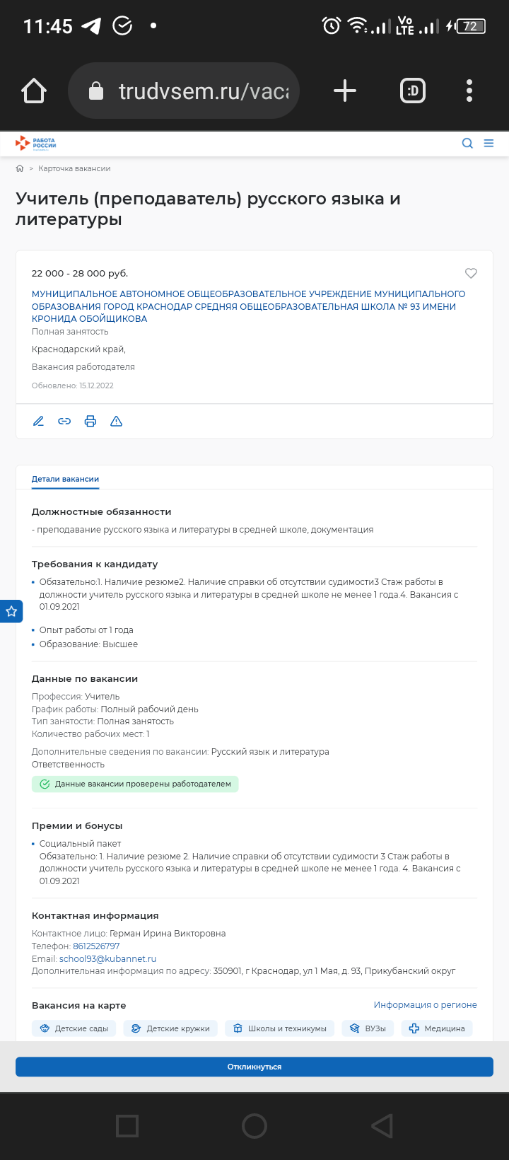Email school93@kubannet.ru
This screenshot has width=509, height=1160.
pyautogui.click(x=107, y=959)
